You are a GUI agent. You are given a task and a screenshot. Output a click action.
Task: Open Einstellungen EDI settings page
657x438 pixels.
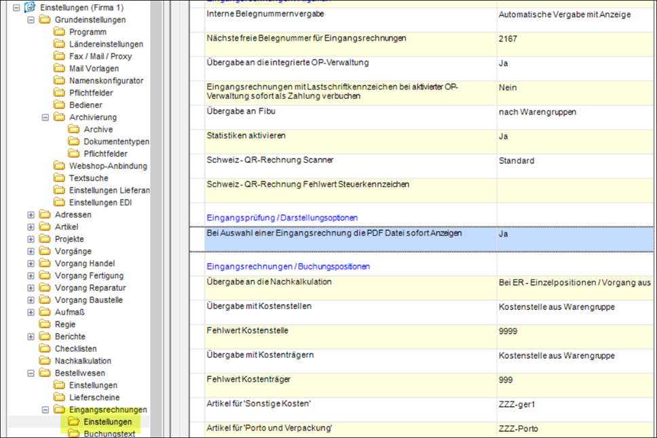[x=100, y=203]
